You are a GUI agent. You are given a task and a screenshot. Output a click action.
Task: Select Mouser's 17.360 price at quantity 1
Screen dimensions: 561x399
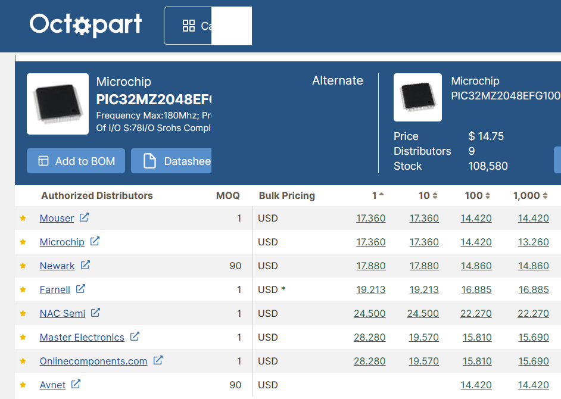pos(370,219)
